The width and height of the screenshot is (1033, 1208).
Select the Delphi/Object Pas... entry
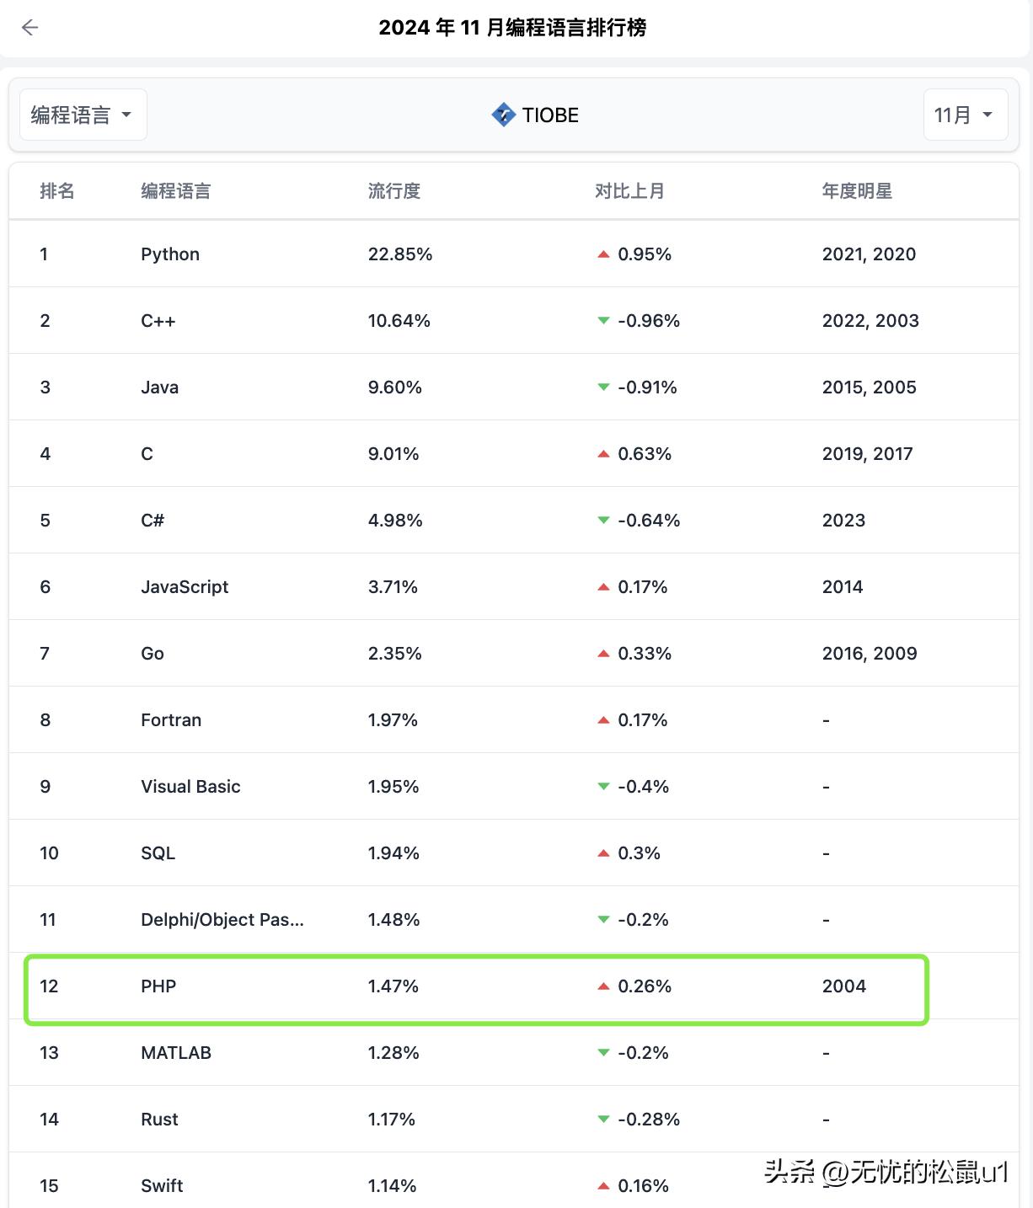click(x=222, y=920)
